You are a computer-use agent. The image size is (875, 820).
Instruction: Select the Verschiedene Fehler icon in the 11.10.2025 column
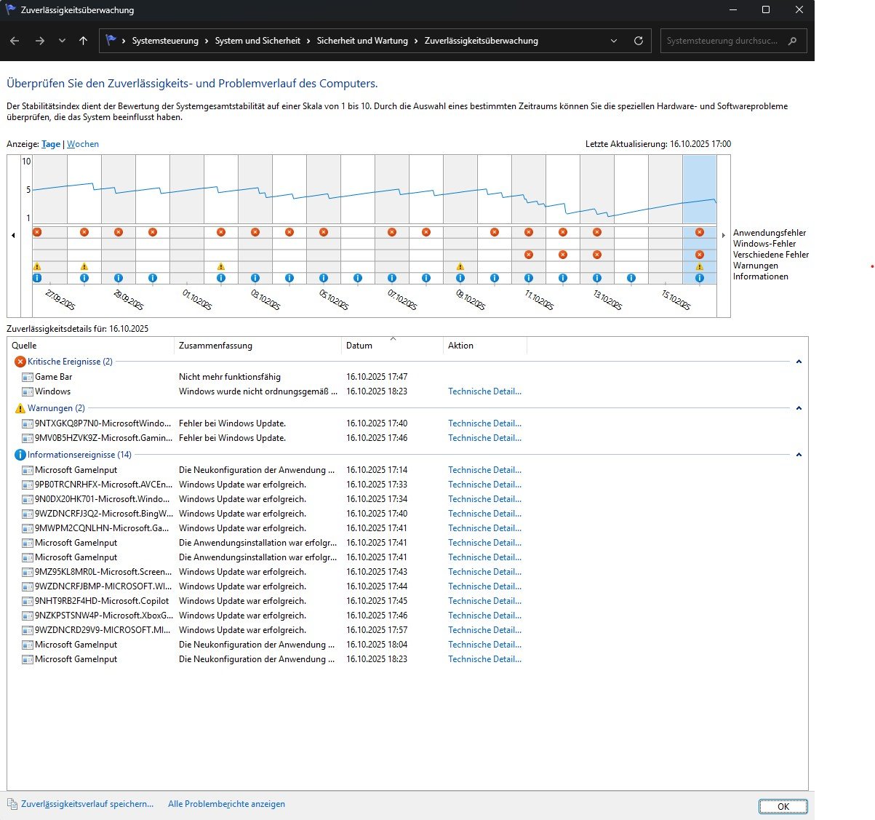pos(529,255)
